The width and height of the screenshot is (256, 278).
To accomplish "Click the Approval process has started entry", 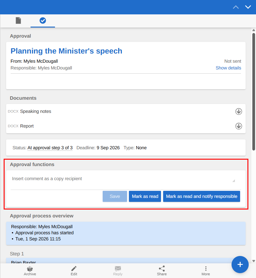I will pos(44,233).
